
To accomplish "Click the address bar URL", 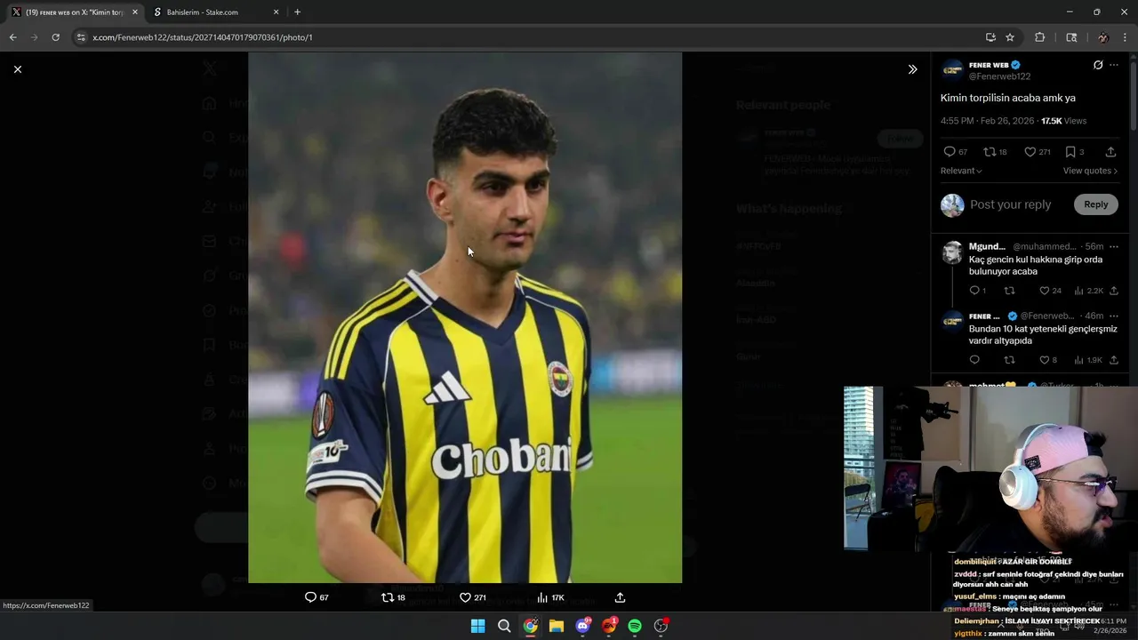I will coord(203,37).
